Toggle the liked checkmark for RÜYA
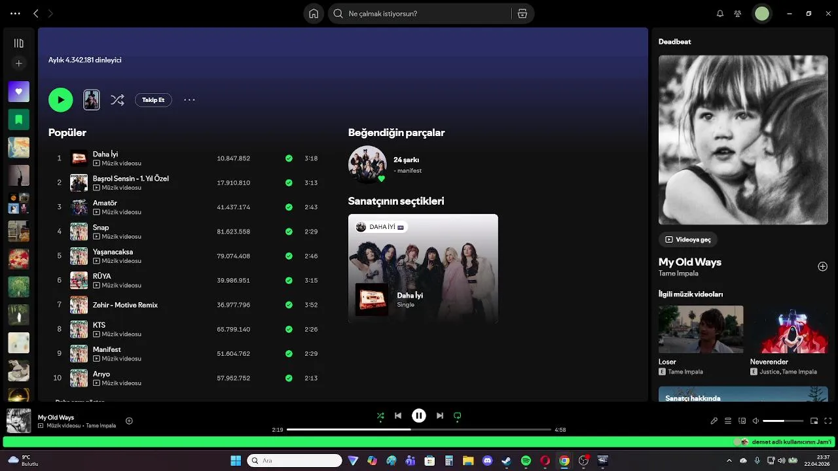 click(289, 281)
